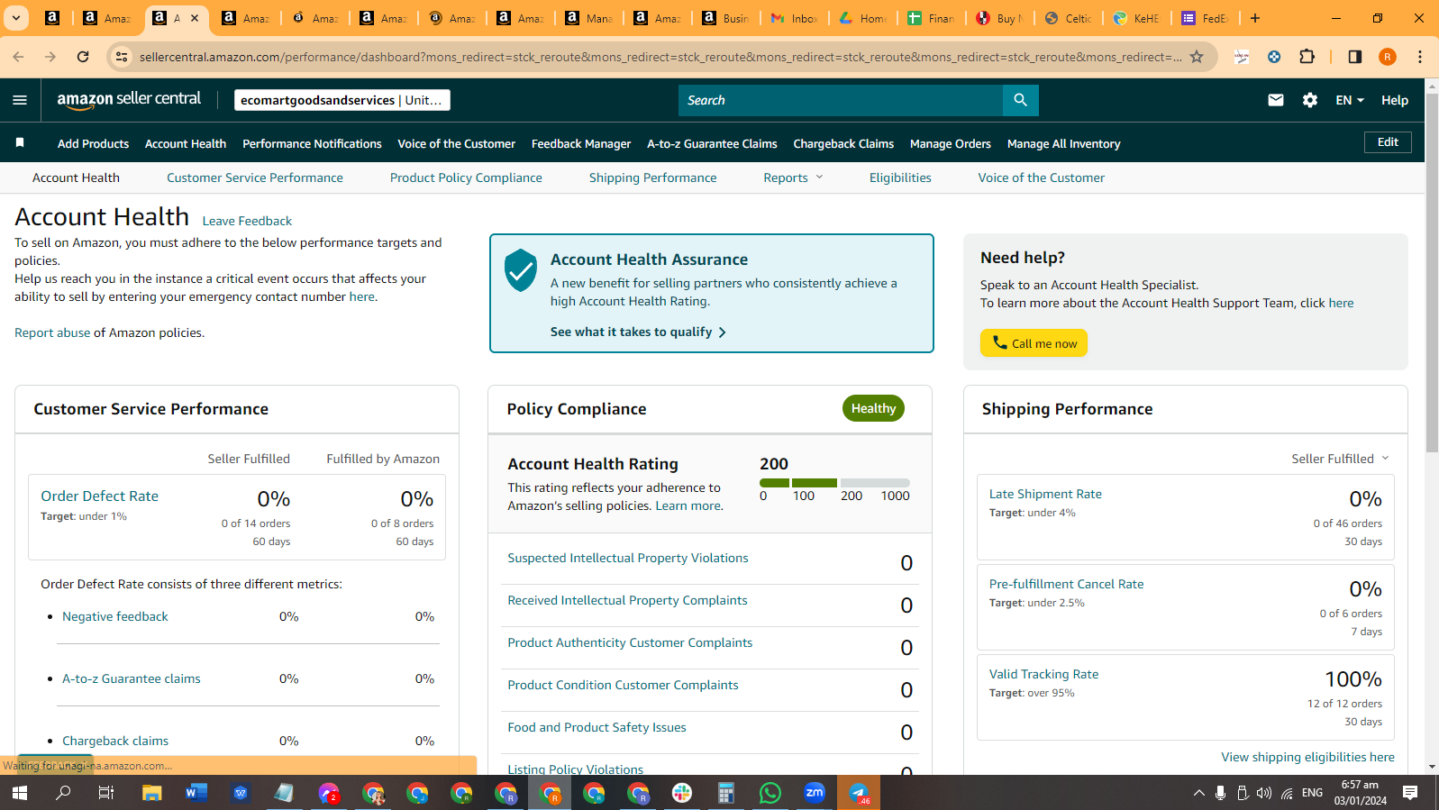This screenshot has height=810, width=1439.
Task: Switch to the FedEx browser tab
Action: tap(1205, 18)
